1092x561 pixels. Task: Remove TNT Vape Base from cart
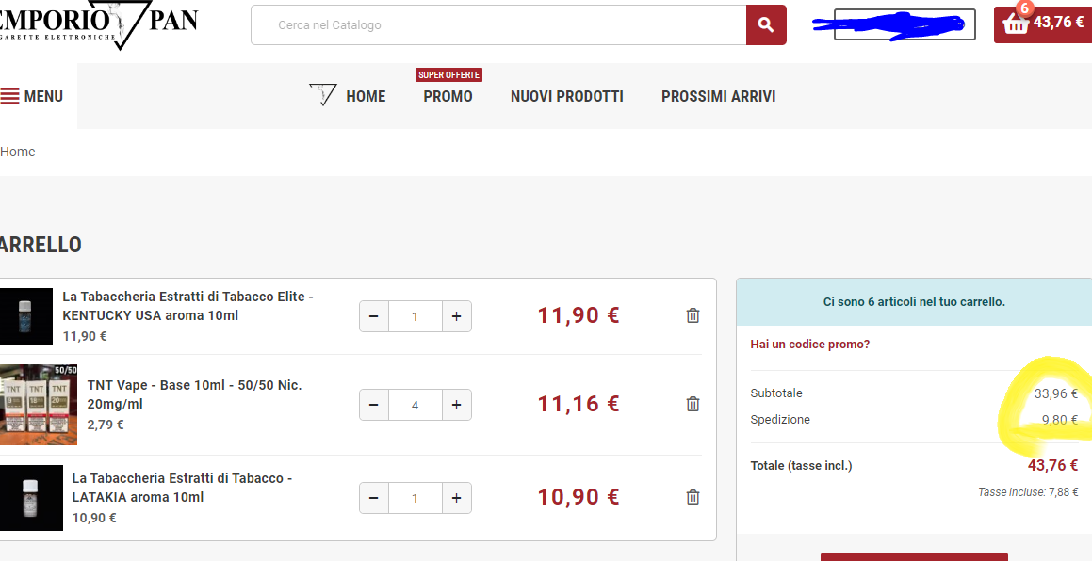693,404
